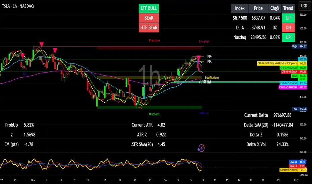This screenshot has height=184, width=312.
Task: Click the Equilibrium zone label
Action: click(212, 77)
